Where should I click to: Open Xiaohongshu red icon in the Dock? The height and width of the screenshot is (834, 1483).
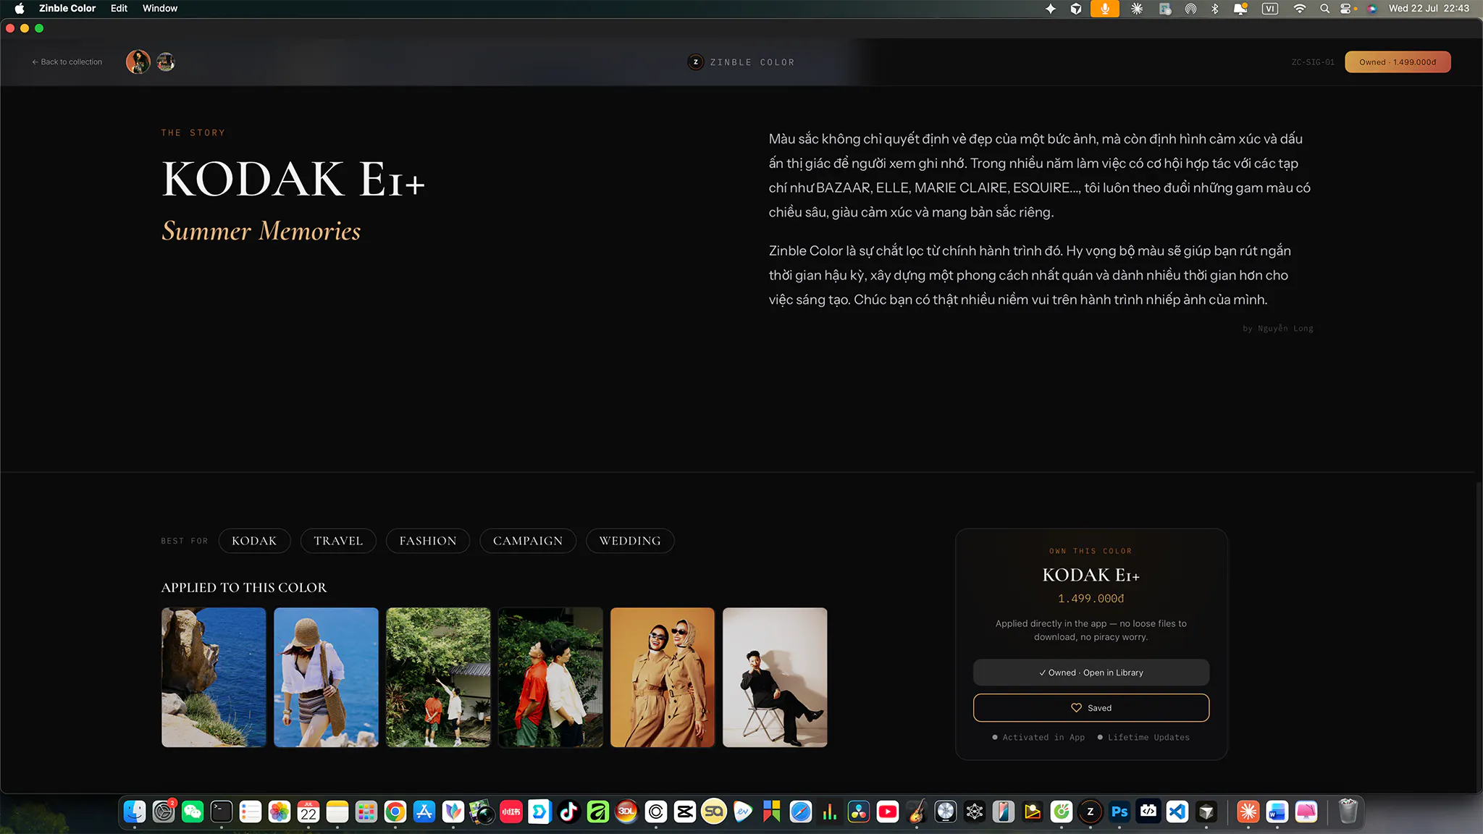point(511,812)
